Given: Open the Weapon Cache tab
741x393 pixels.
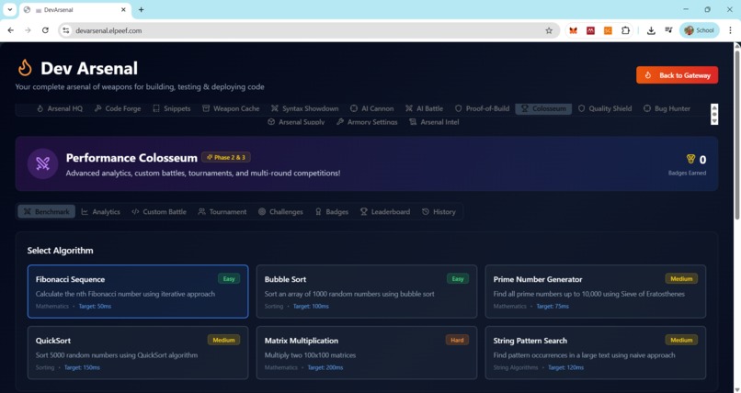Looking at the screenshot, I should pyautogui.click(x=231, y=108).
